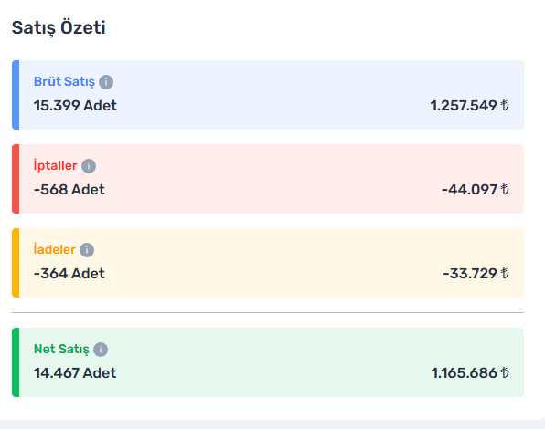545x429 pixels.
Task: Click the green stripe on Net Satış card
Action: pyautogui.click(x=16, y=362)
